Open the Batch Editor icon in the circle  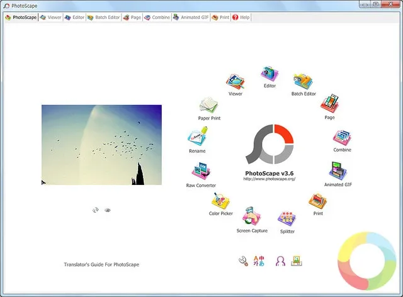pyautogui.click(x=304, y=81)
